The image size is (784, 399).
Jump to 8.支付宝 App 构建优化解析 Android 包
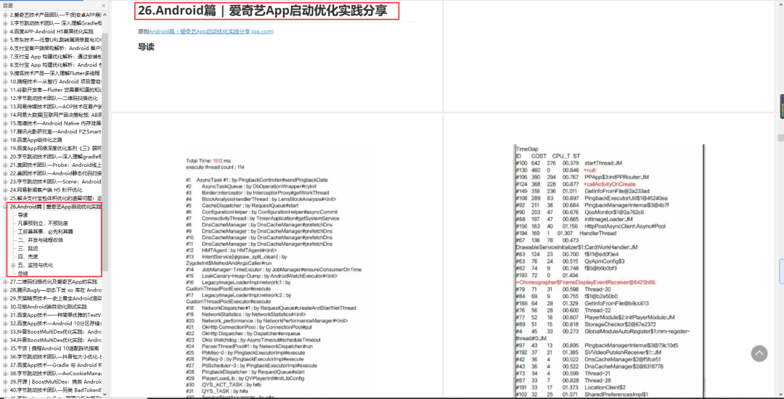coord(55,65)
